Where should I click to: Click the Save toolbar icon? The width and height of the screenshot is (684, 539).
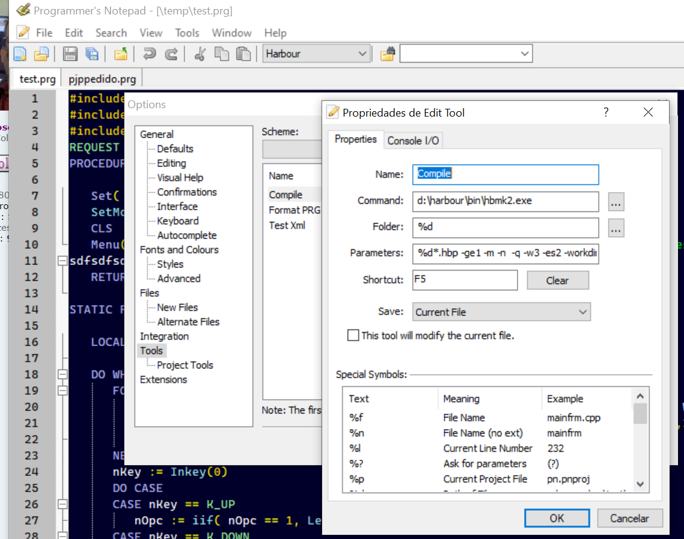click(x=70, y=54)
